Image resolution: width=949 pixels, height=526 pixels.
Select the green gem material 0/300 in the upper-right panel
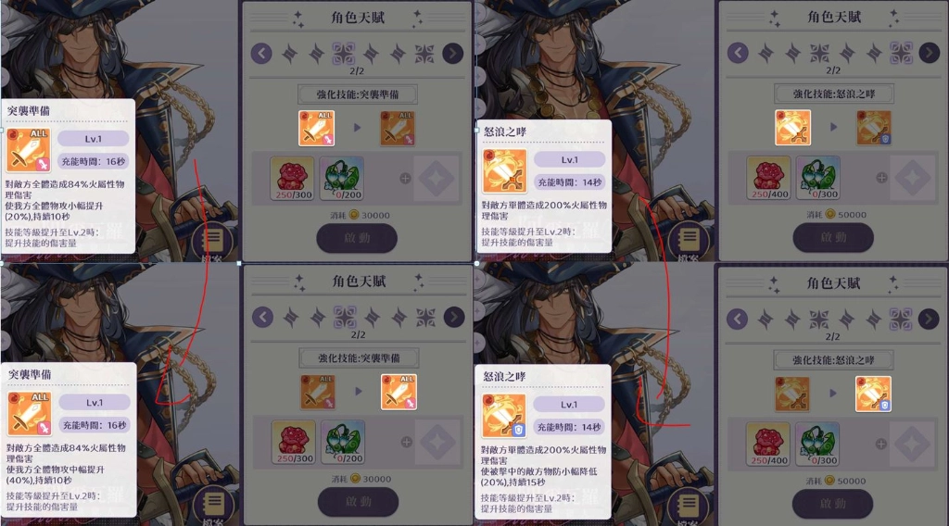click(x=817, y=178)
